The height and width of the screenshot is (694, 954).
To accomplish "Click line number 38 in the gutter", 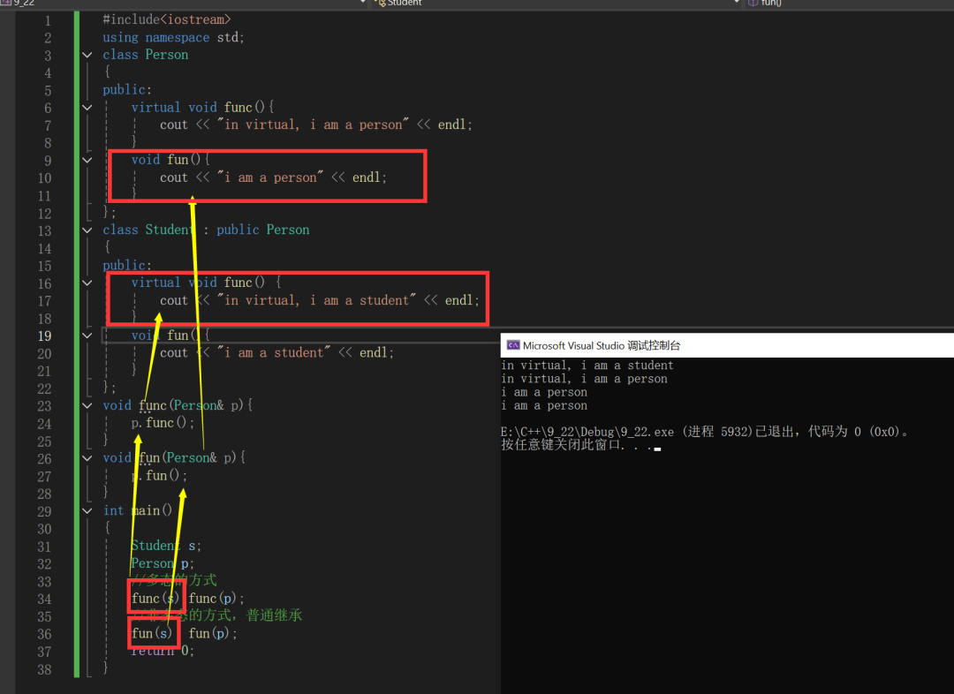I will click(x=44, y=669).
